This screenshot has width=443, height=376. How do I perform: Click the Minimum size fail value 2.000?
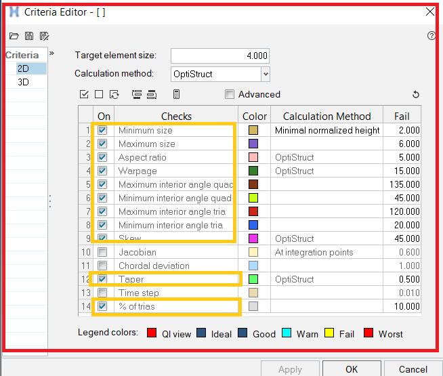click(x=402, y=130)
